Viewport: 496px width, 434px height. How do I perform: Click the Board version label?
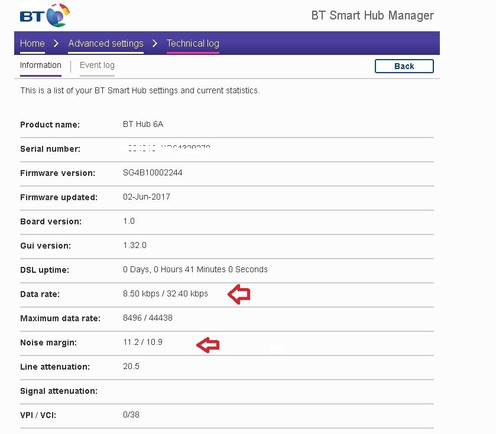pyautogui.click(x=51, y=221)
